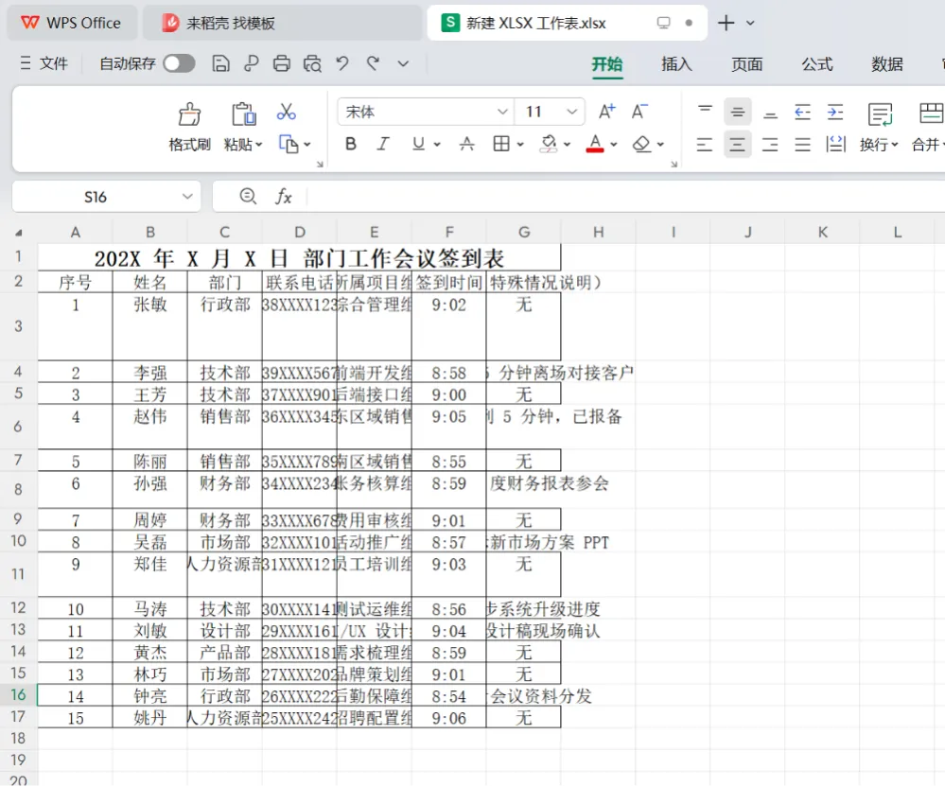Expand the quick access toolbar chevron
Image resolution: width=945 pixels, height=787 pixels.
coord(403,63)
